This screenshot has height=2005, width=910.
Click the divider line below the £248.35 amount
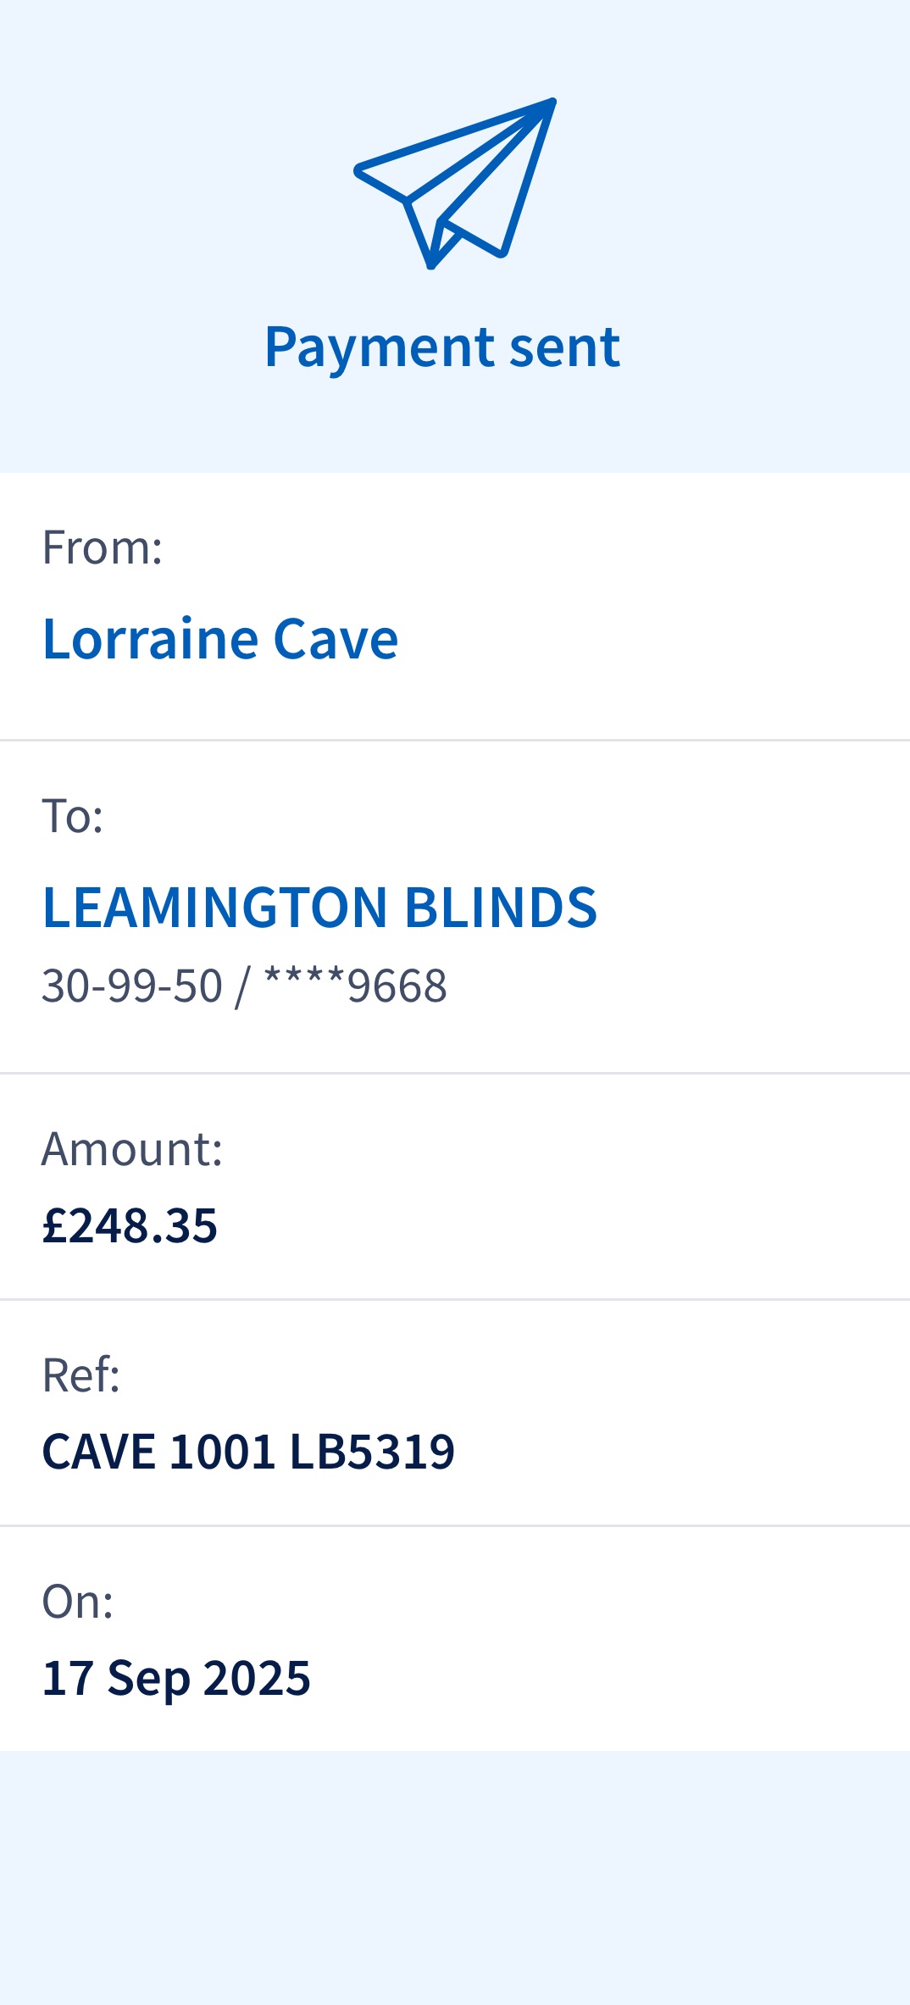[455, 1299]
